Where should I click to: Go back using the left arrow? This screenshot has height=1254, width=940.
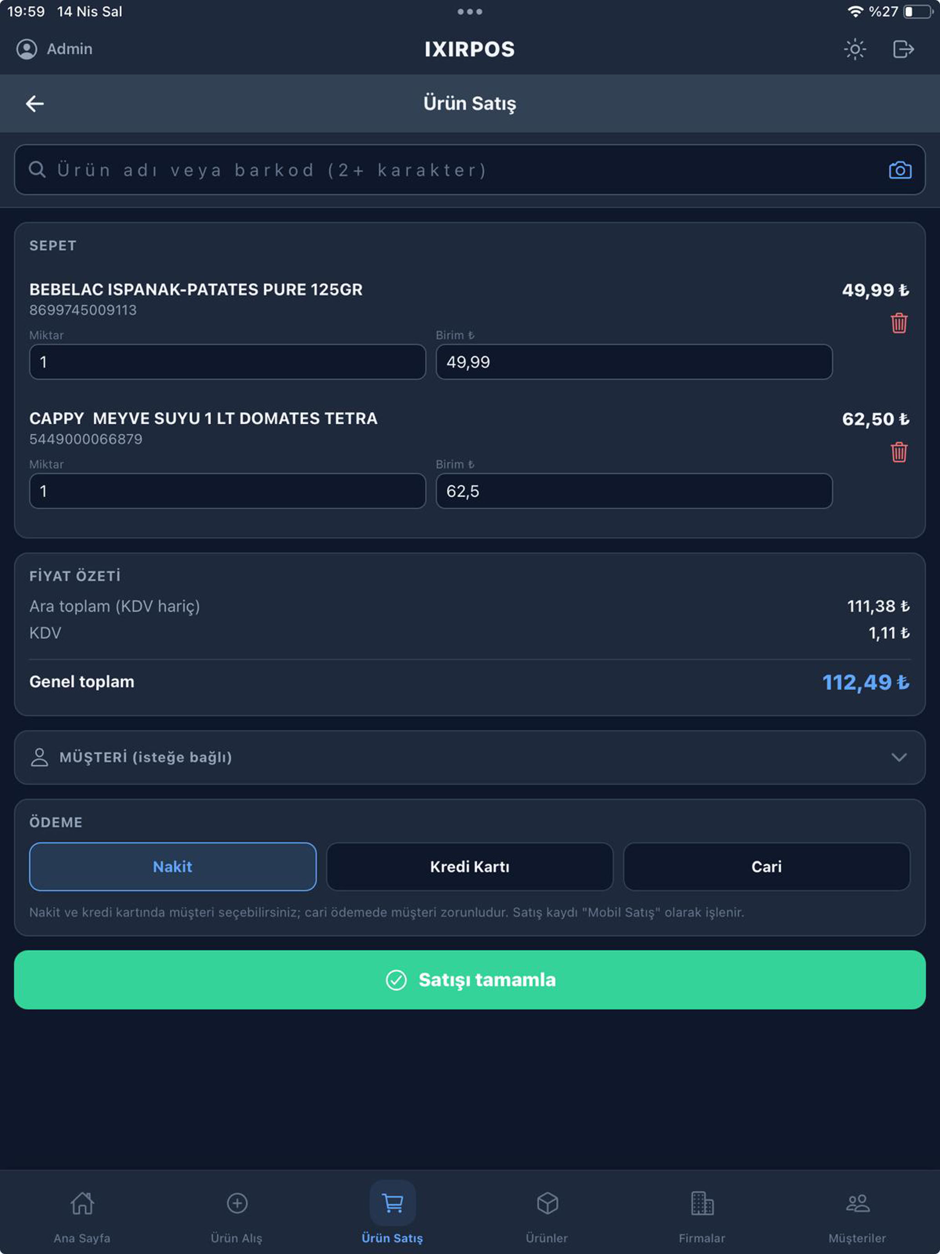point(35,104)
